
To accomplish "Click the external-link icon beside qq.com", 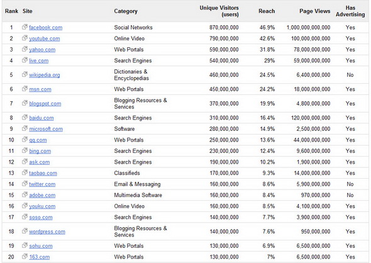I will coord(25,140).
